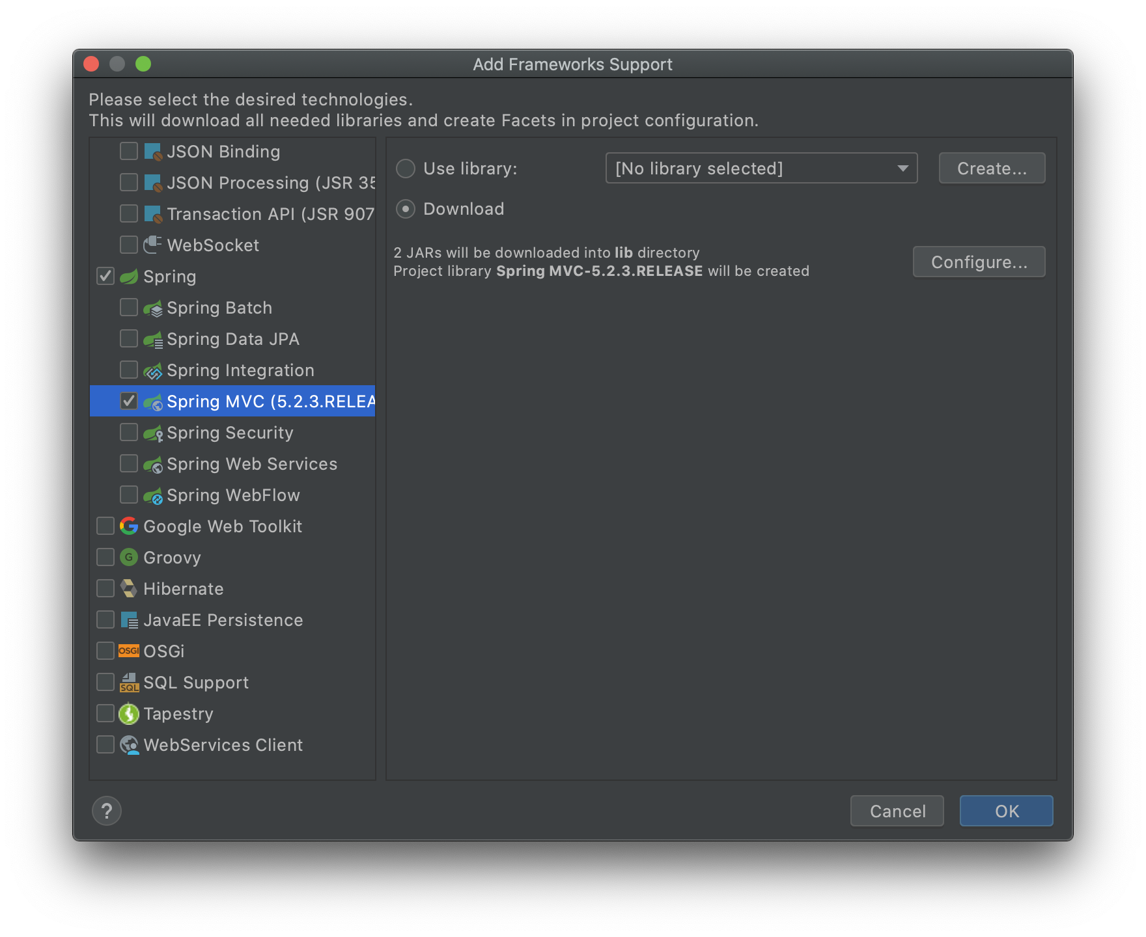The width and height of the screenshot is (1146, 937).
Task: Select the OSGi row label
Action: 164,651
